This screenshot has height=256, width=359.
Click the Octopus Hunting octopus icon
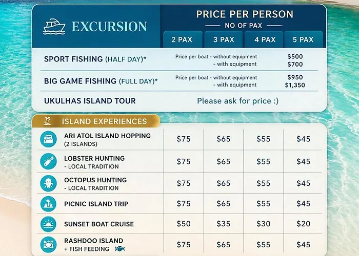(48, 183)
